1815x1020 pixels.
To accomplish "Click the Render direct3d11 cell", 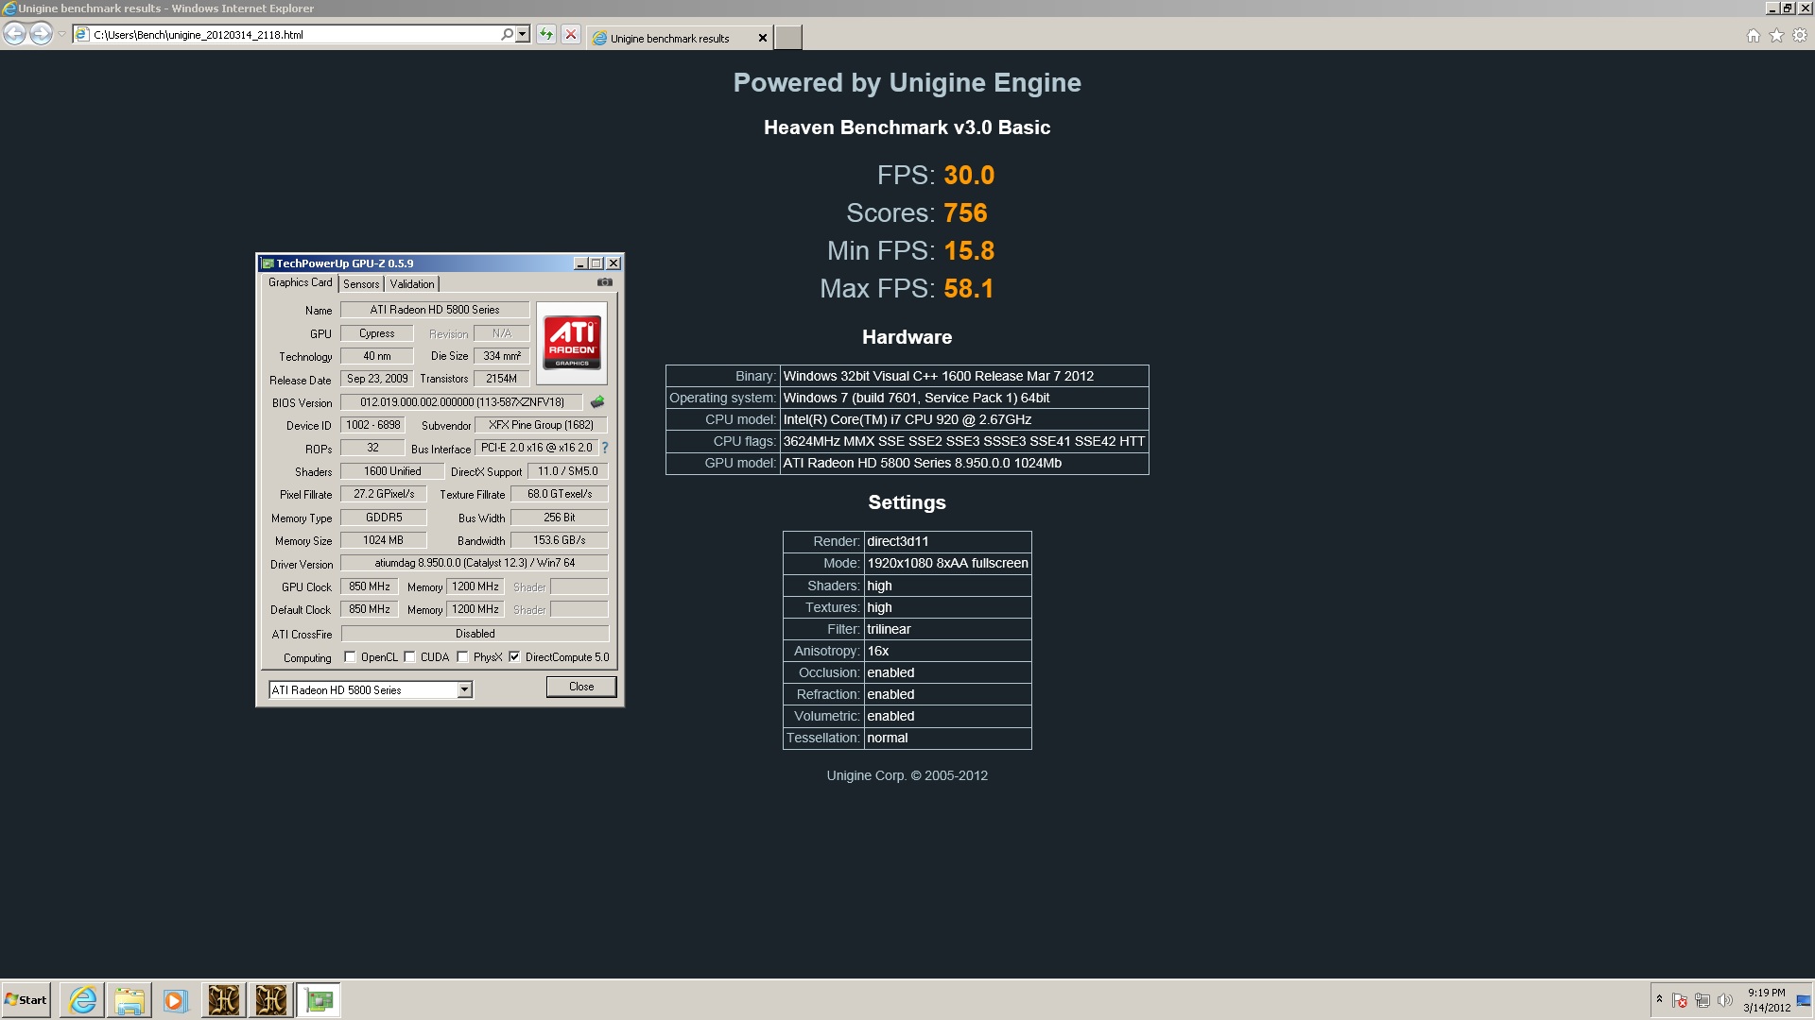I will point(947,541).
